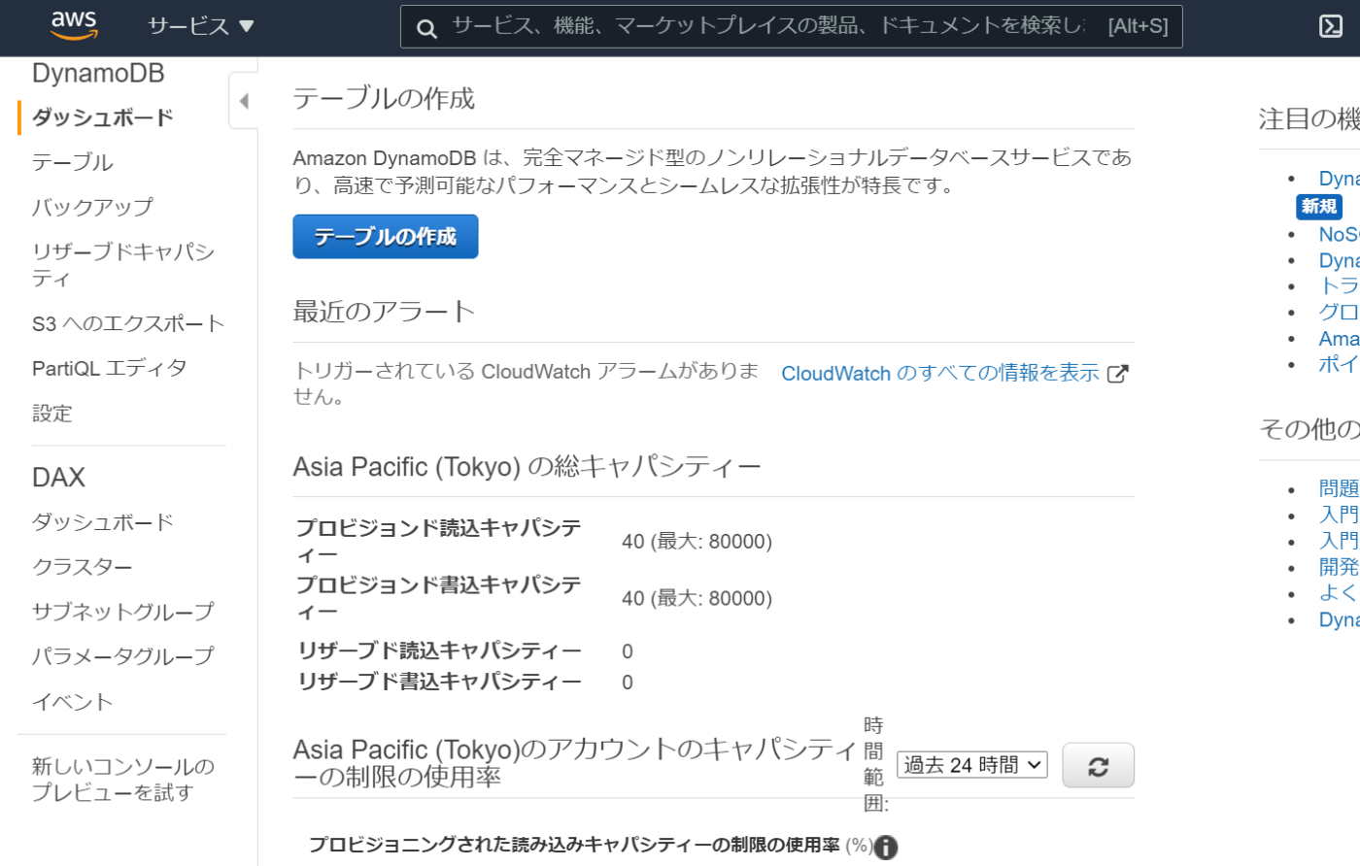Click the DynamoDB sidebar heading
1360x866 pixels.
(x=98, y=74)
